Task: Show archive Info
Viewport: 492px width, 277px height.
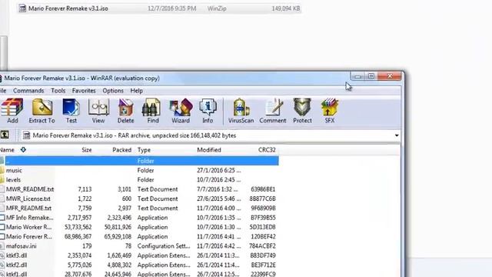Action: pyautogui.click(x=208, y=111)
